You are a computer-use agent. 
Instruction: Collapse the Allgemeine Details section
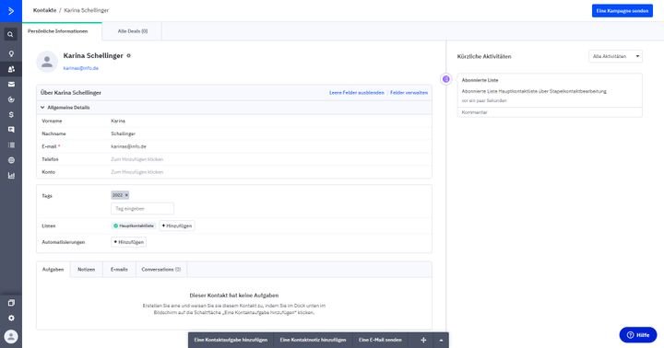(42, 108)
